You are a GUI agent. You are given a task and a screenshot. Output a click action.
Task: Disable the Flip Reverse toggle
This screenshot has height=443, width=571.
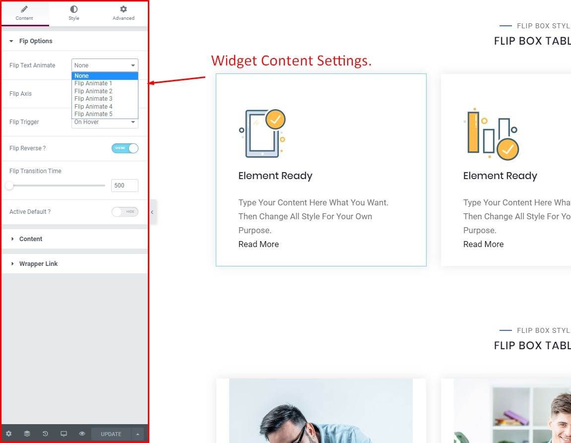click(x=125, y=148)
